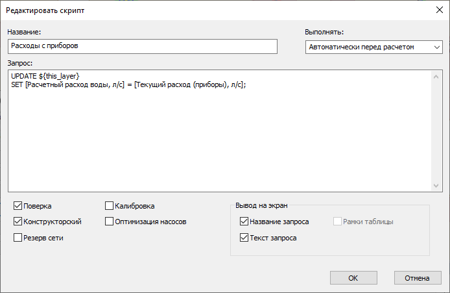This screenshot has width=450, height=293.
Task: Open the Выполнять dropdown list
Action: click(x=373, y=47)
